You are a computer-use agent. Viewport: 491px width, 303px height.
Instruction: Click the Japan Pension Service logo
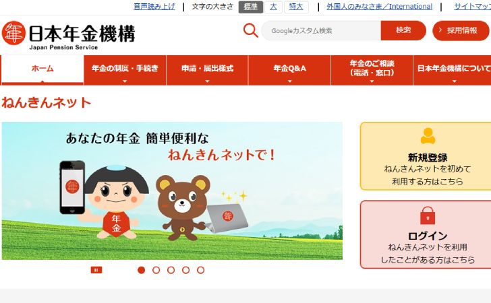(68, 35)
